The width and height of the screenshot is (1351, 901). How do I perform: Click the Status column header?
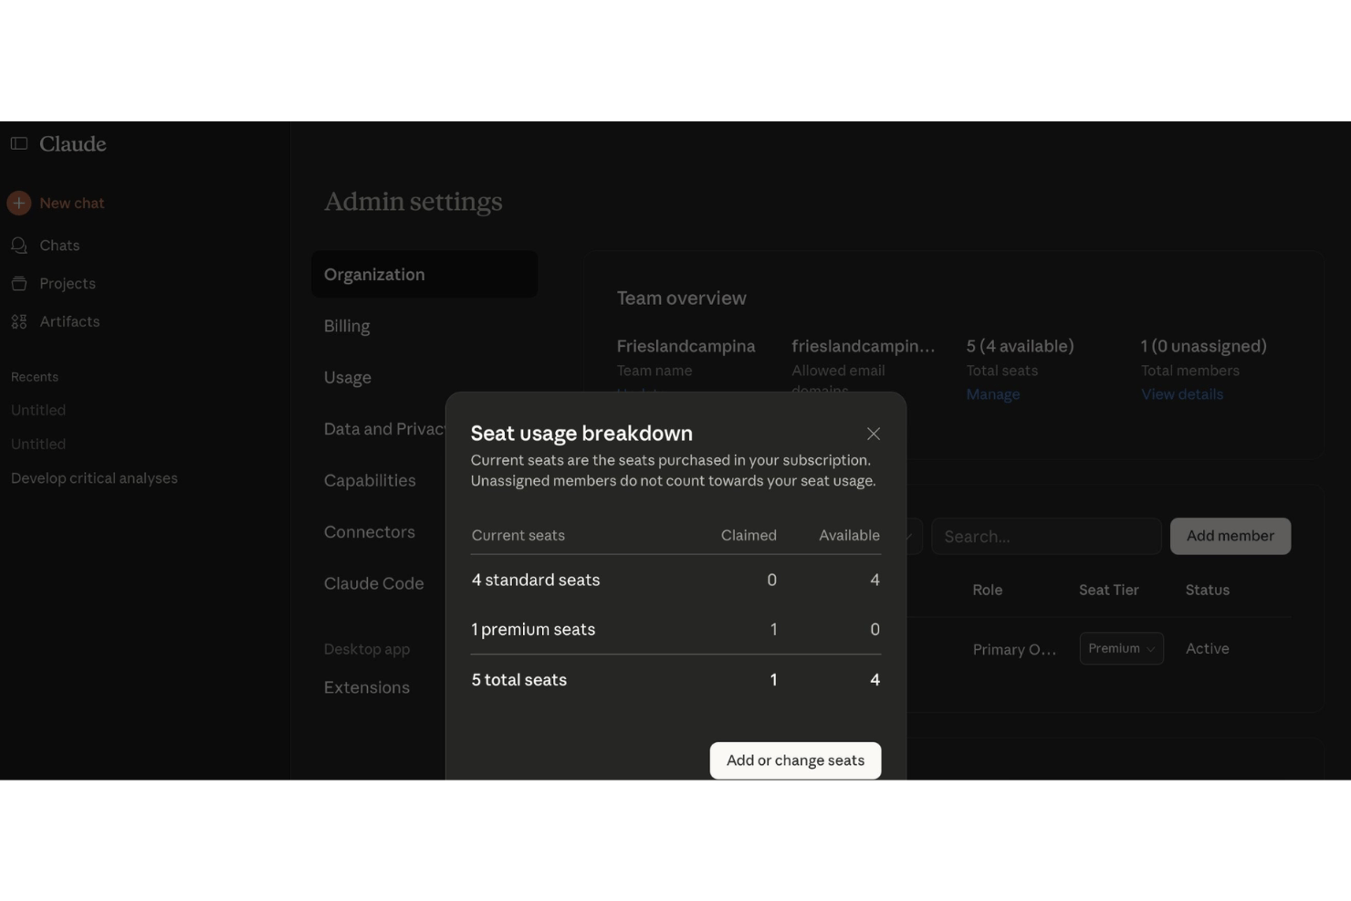[1207, 590]
